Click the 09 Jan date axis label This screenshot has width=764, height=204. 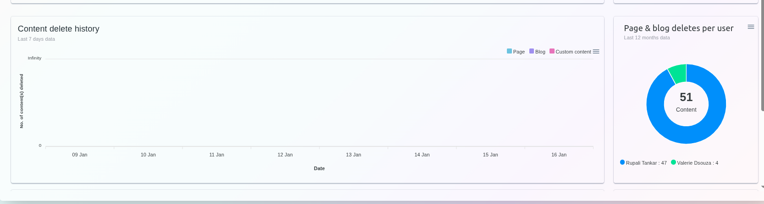tap(80, 155)
